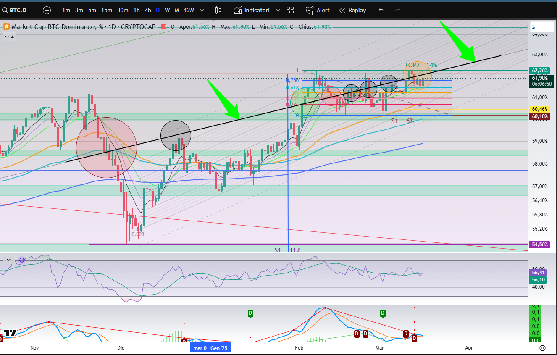
Task: Open chart settings gear at bottom right
Action: [x=542, y=348]
